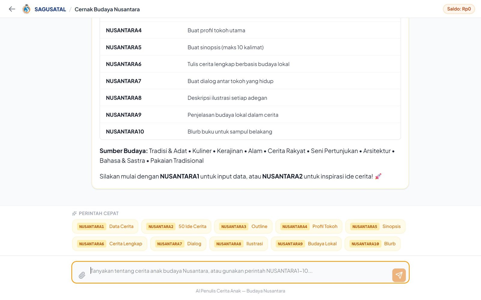
Task: Open the SAGUSATAL home link
Action: [x=50, y=9]
